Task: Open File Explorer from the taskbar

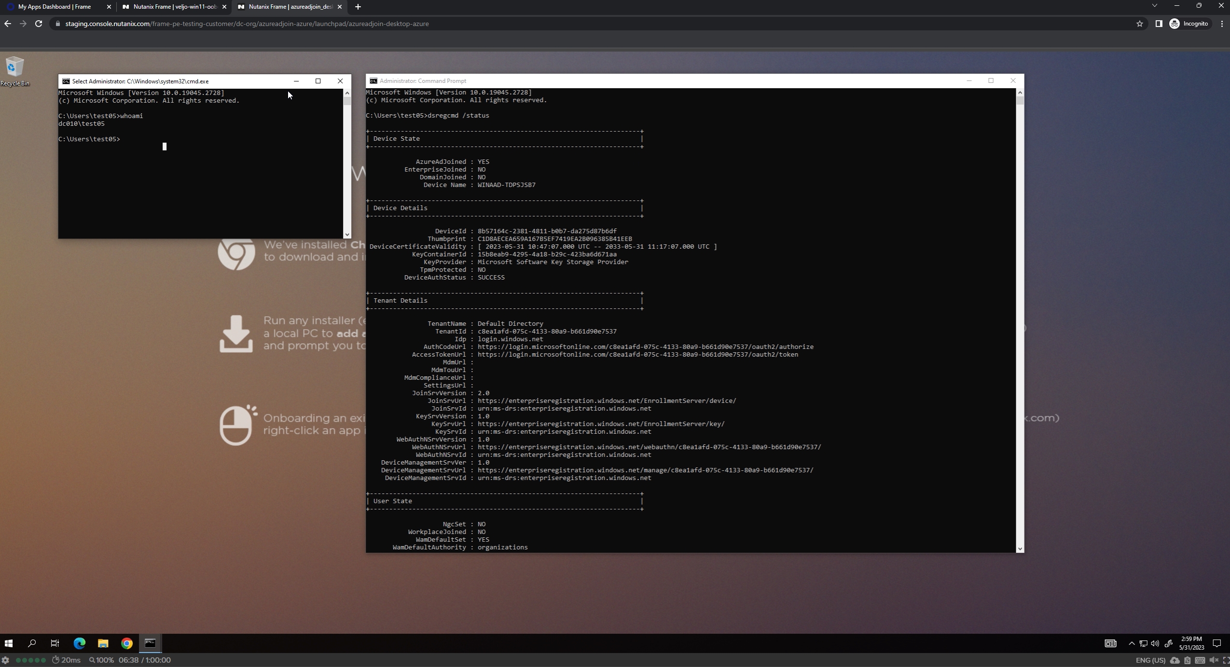Action: (103, 643)
